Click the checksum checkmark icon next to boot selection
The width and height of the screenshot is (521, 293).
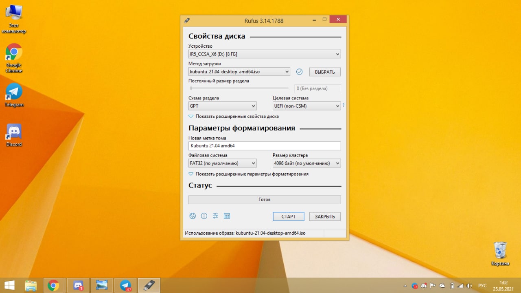pos(299,72)
